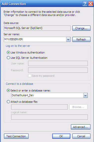Tick the Save my password checkbox
The image size is (94, 142).
point(30,76)
